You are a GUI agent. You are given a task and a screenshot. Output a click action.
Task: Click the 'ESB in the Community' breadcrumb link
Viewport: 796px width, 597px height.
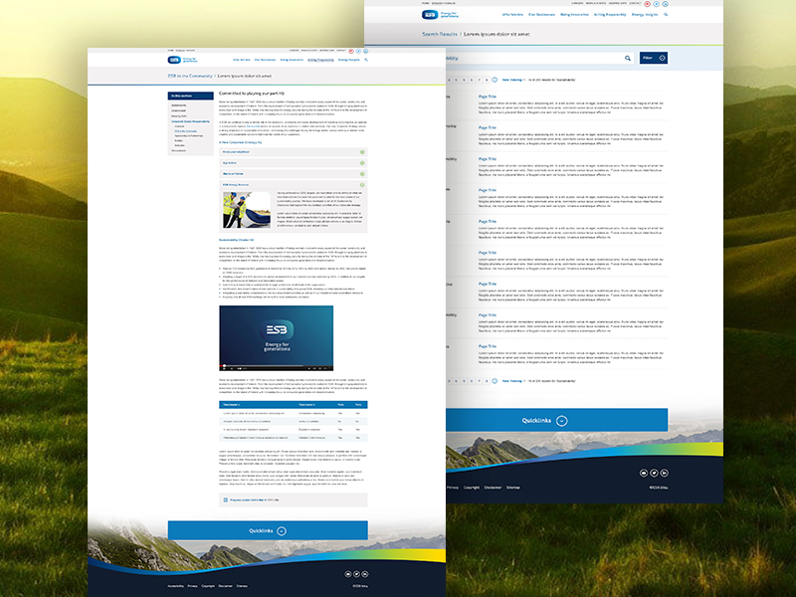point(190,77)
